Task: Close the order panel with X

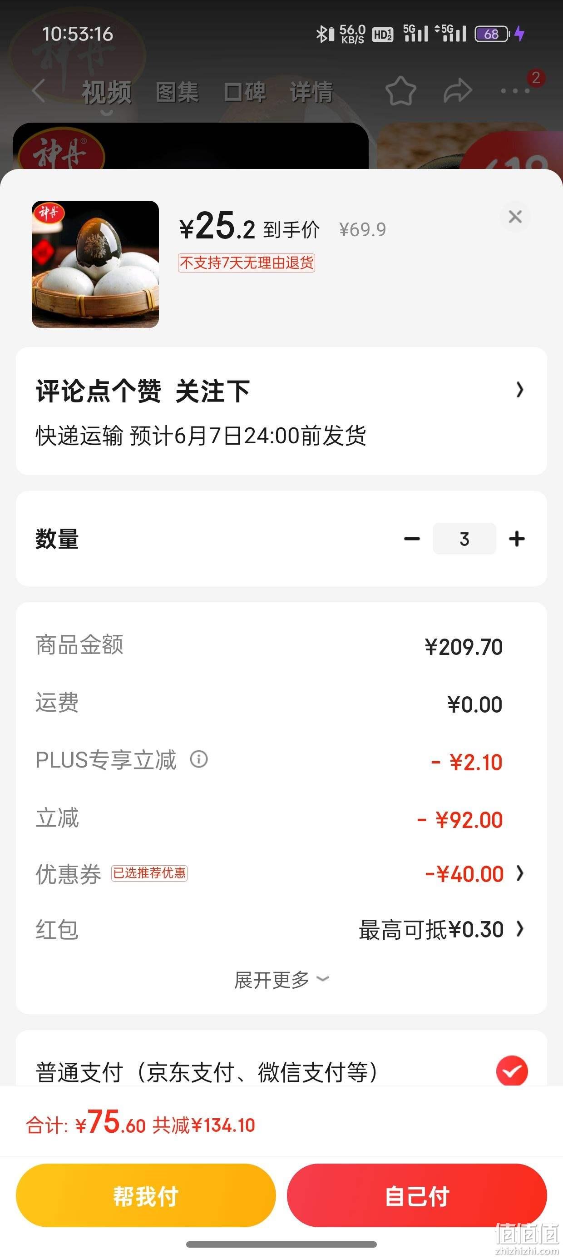Action: point(515,217)
